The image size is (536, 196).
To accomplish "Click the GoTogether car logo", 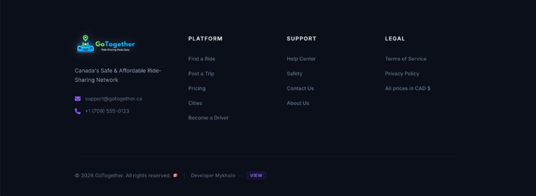I will [x=106, y=44].
